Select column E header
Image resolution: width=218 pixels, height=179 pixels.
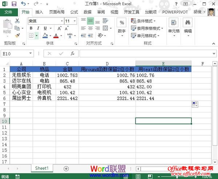tap(163, 63)
